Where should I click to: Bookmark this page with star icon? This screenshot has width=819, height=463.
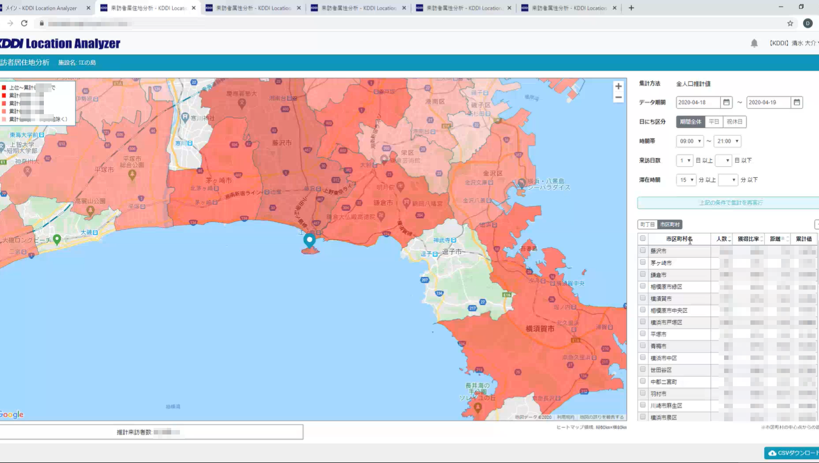tap(790, 23)
